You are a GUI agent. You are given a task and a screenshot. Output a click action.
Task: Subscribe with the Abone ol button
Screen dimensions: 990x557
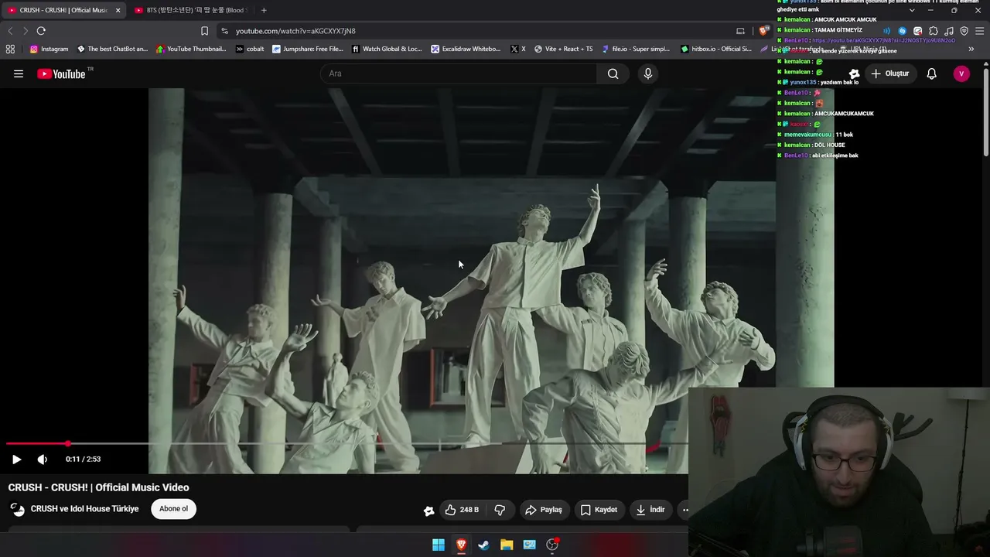(x=174, y=509)
